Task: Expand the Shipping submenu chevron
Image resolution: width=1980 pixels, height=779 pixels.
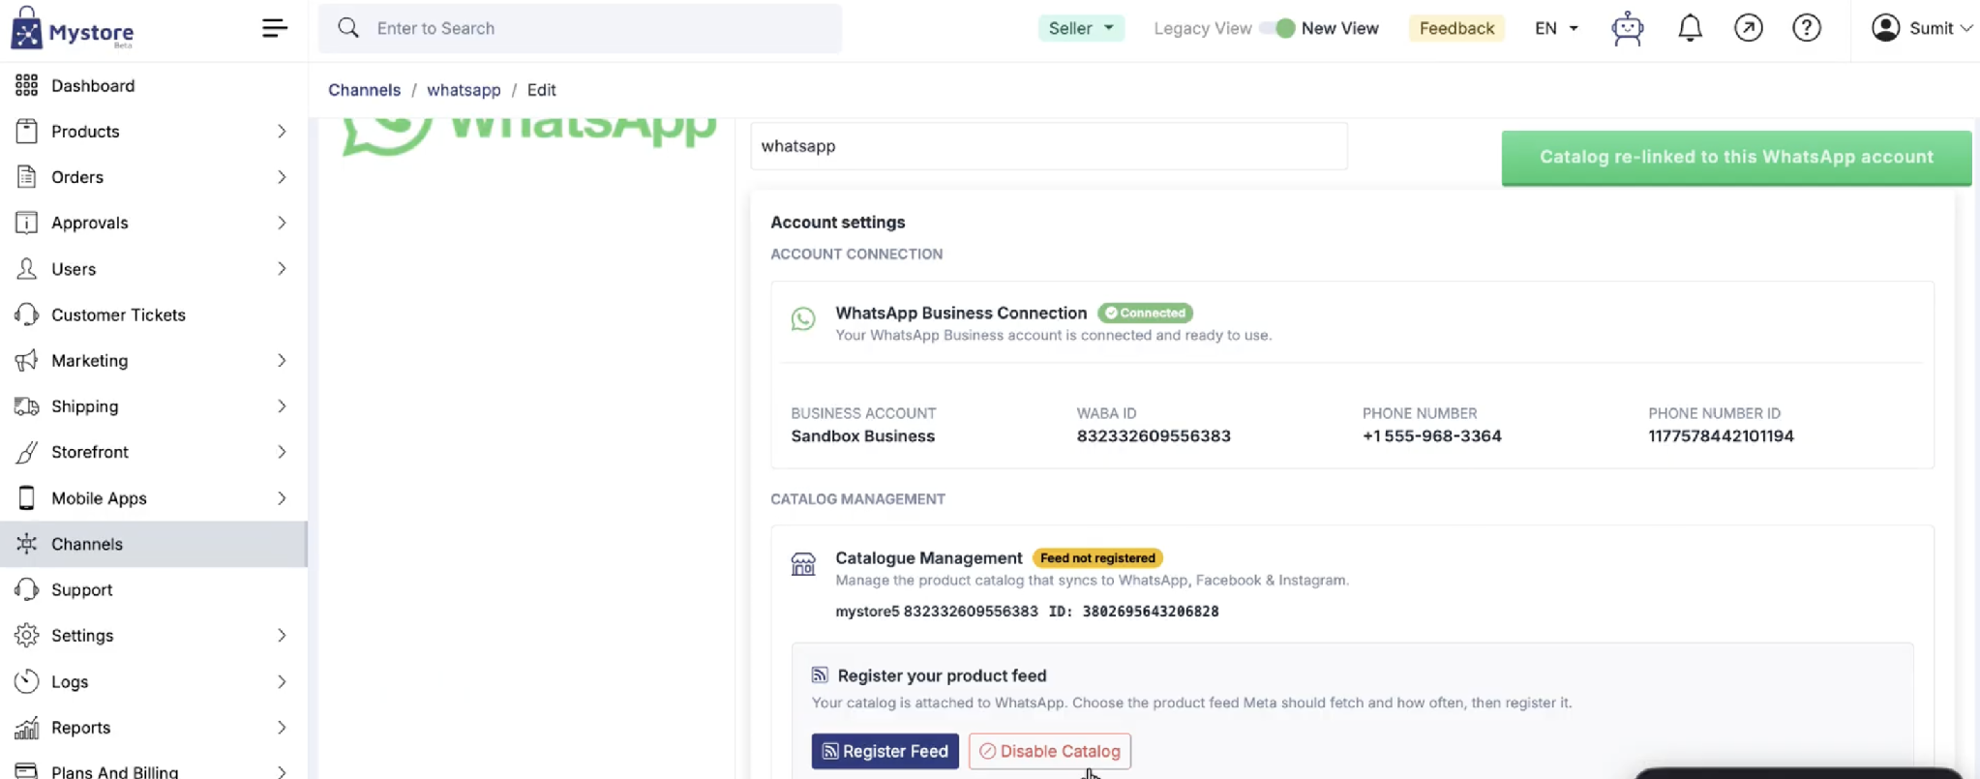Action: [282, 406]
